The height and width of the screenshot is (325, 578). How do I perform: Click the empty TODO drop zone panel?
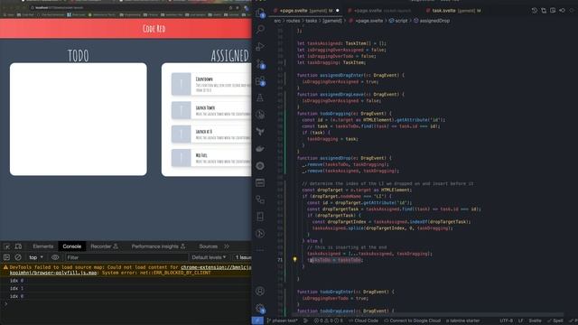pos(79,119)
